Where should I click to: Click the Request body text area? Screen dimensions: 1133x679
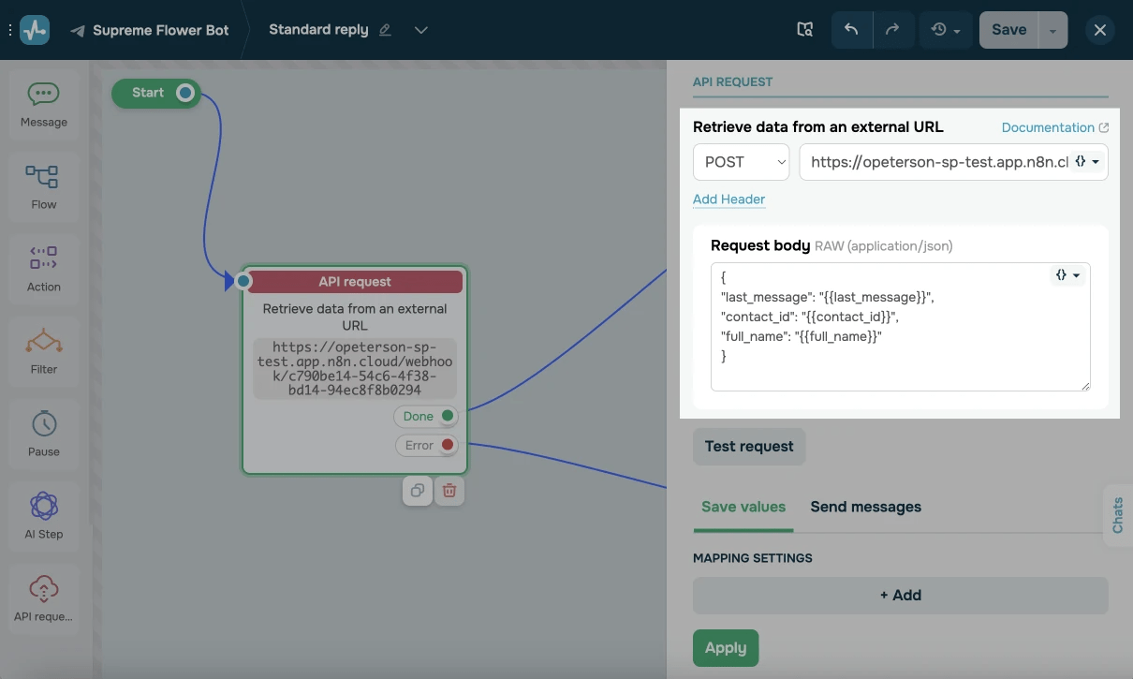[900, 327]
